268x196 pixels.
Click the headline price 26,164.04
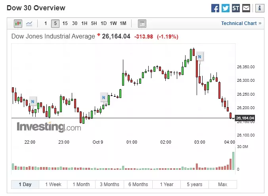click(x=116, y=36)
